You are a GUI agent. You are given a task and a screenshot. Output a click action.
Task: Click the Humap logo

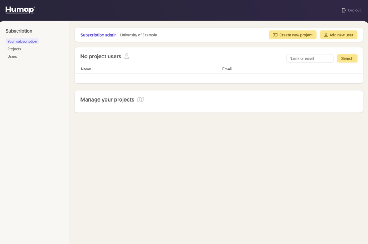[x=20, y=10]
